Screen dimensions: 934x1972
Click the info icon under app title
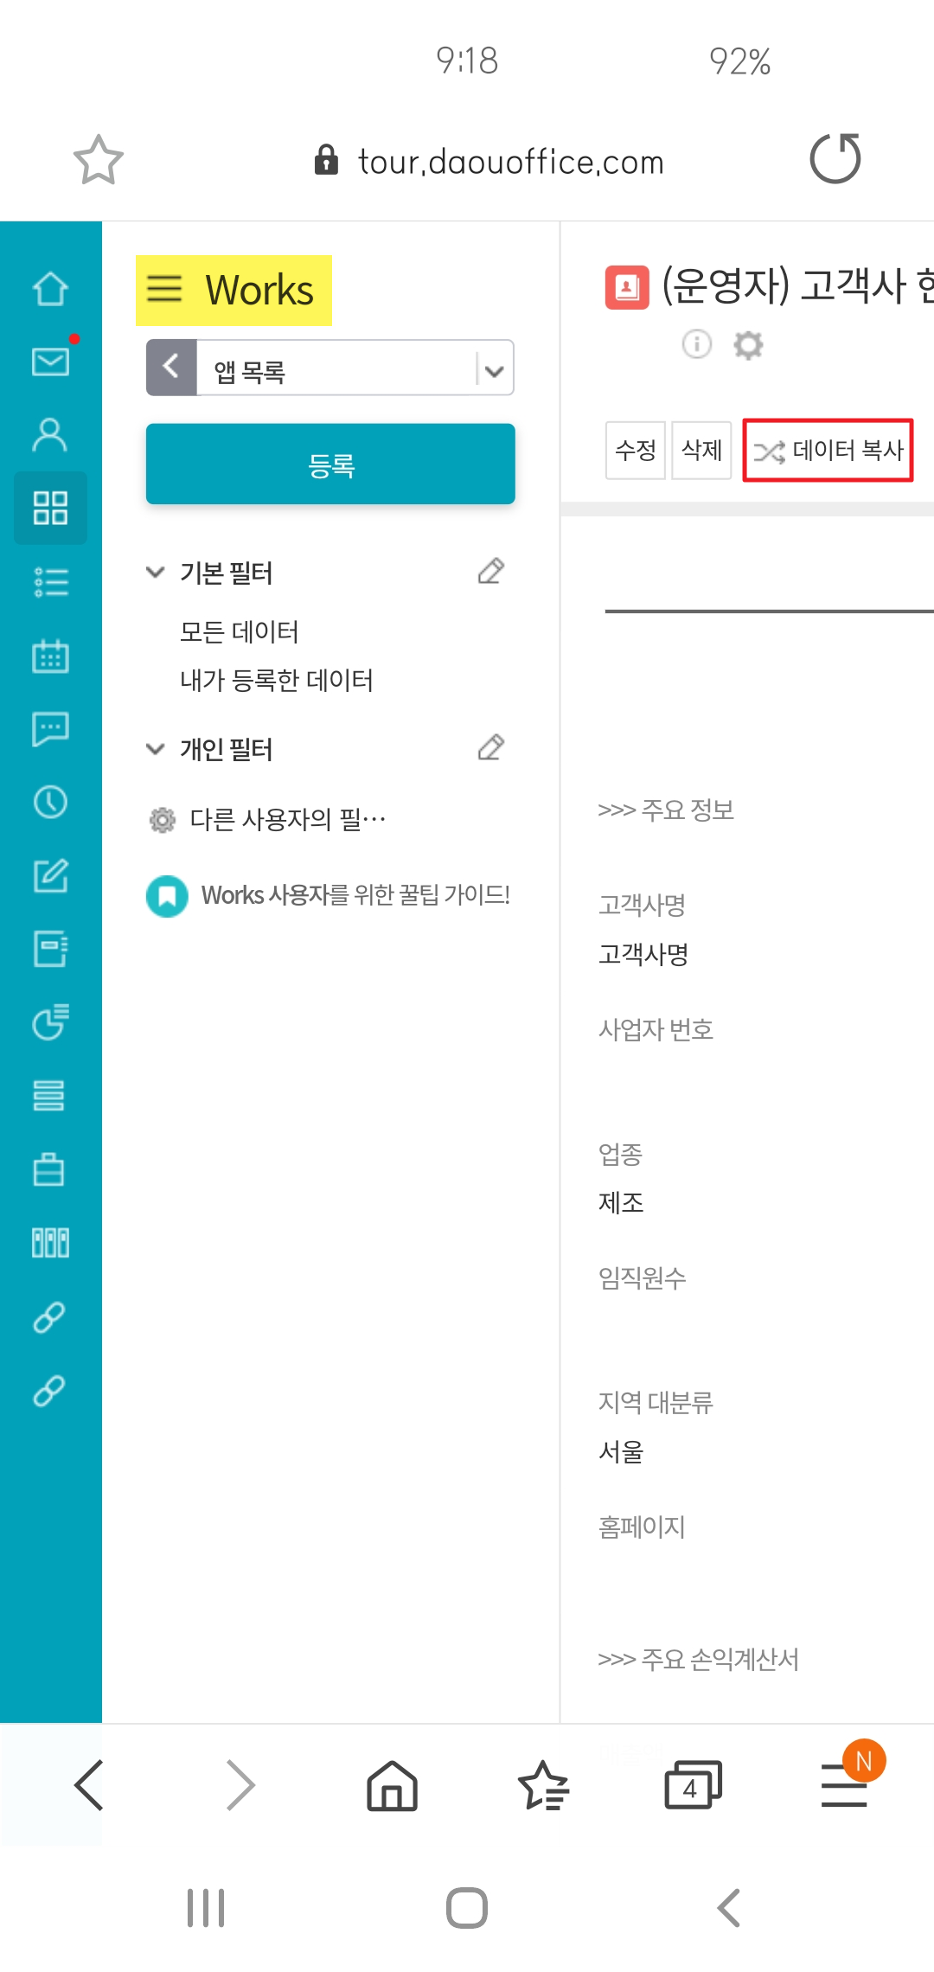(x=696, y=344)
